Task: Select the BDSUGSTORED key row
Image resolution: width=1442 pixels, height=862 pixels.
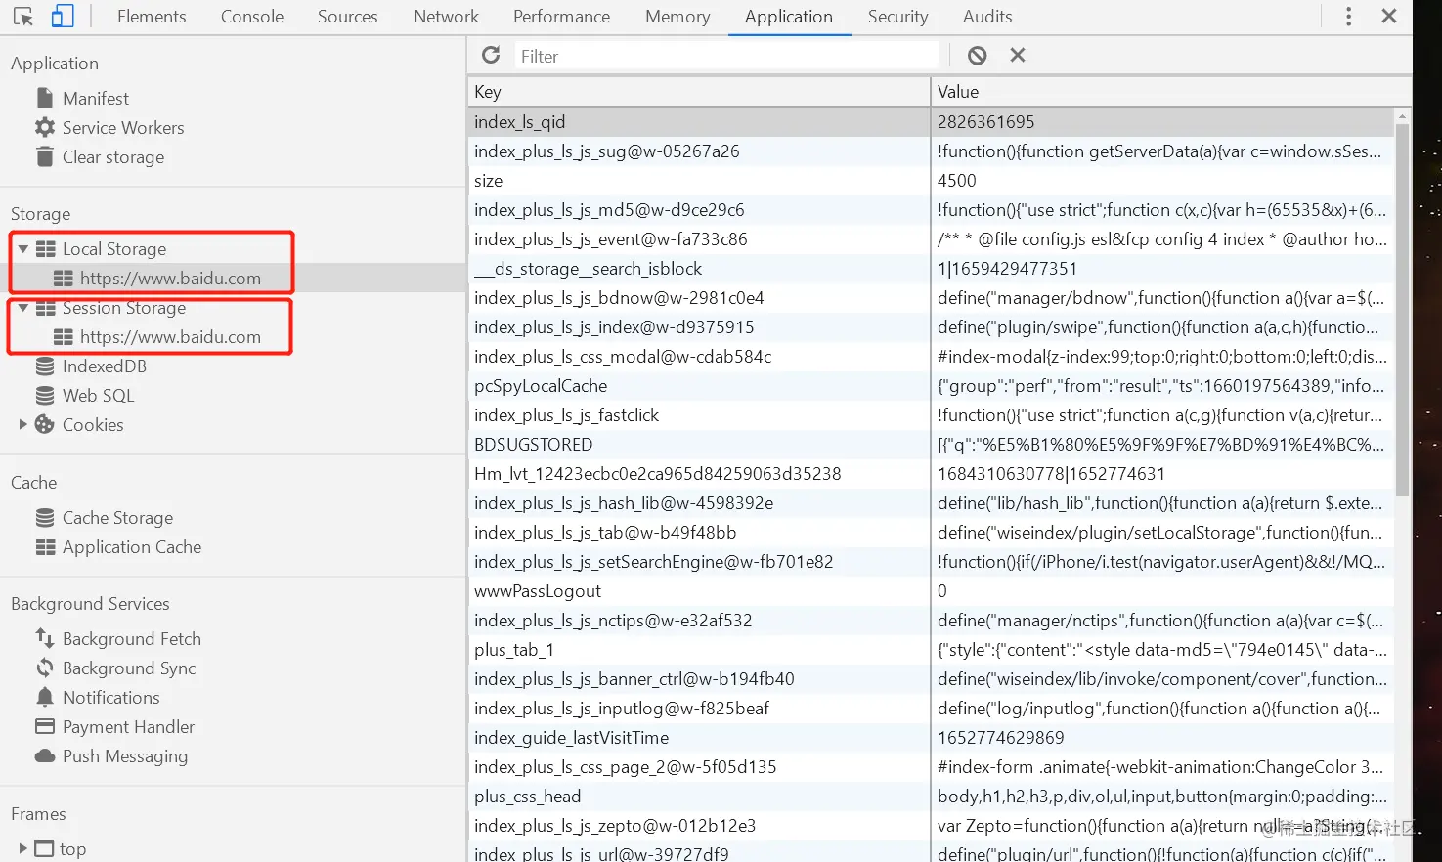Action: click(x=931, y=445)
